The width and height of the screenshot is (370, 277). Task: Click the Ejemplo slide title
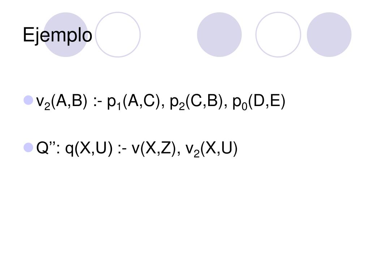(x=57, y=35)
